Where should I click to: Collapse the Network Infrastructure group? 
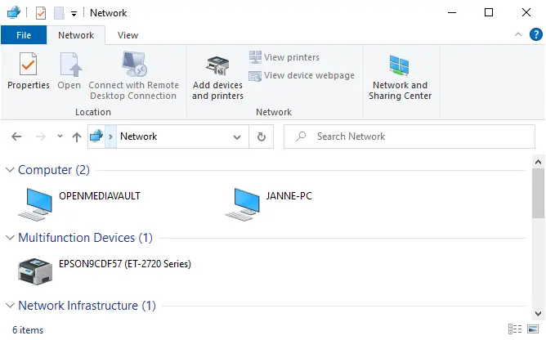pos(10,306)
